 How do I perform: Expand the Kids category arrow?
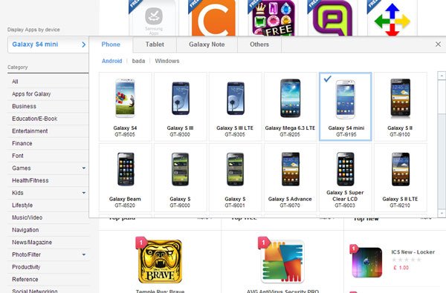pyautogui.click(x=84, y=193)
